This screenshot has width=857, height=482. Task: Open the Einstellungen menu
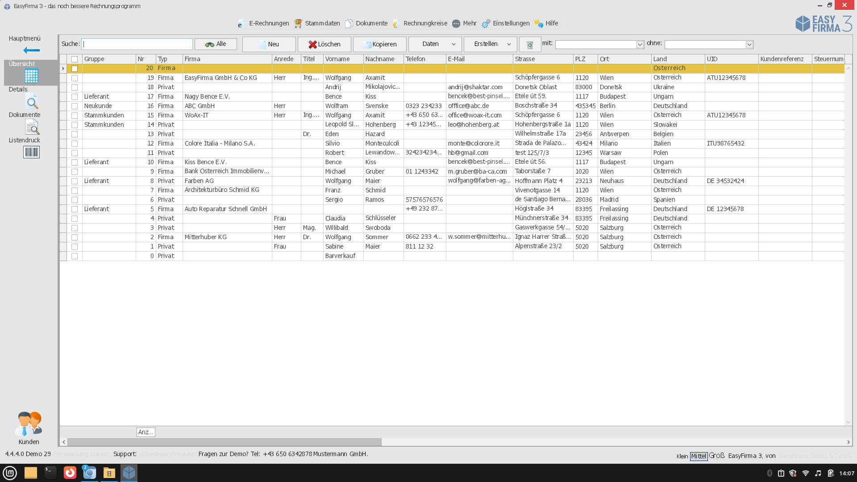tap(506, 24)
